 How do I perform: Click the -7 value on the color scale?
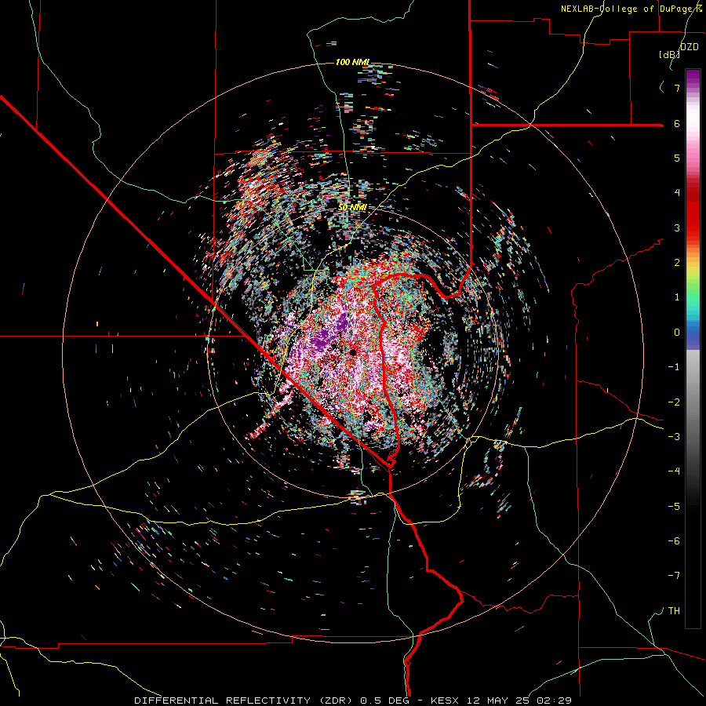pos(674,576)
